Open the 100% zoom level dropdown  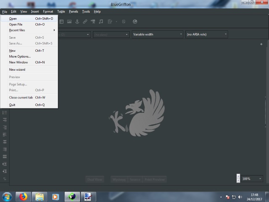pos(252,179)
